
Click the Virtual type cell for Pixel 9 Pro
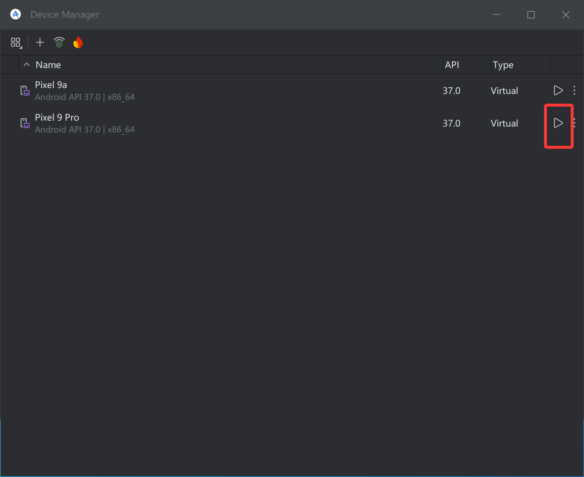[504, 123]
